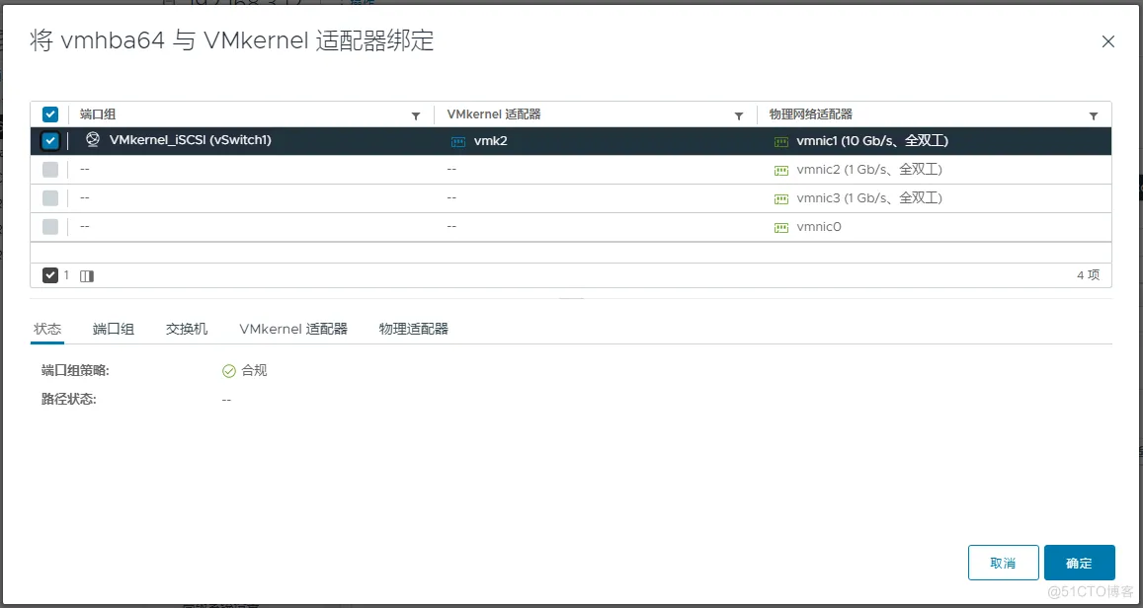Select the vmk2 cell

point(490,141)
